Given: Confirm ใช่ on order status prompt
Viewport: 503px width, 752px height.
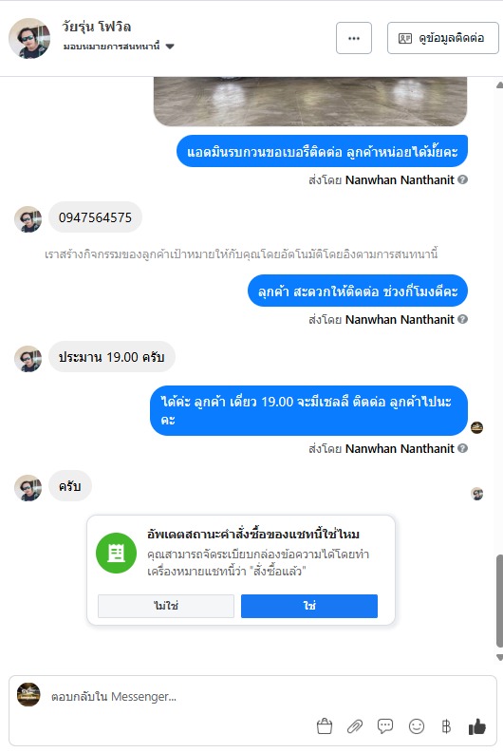Looking at the screenshot, I should (309, 606).
